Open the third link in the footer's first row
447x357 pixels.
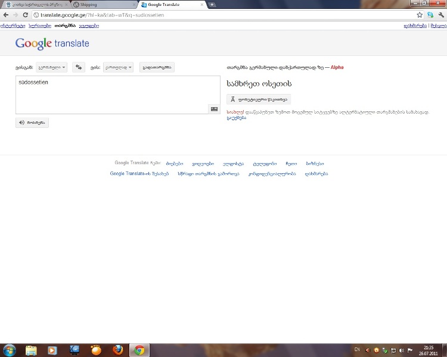coord(233,164)
